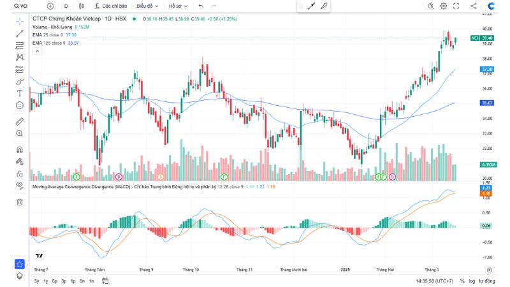Select the 1y time range

coord(46,281)
